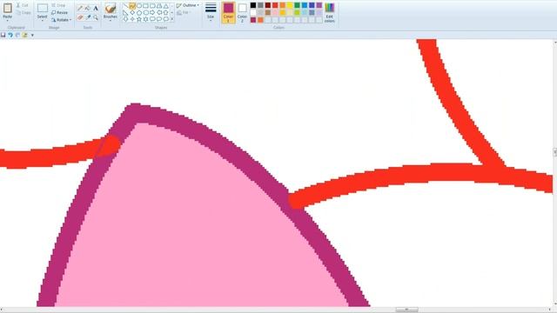Choose the Six-point star shape
This screenshot has height=313, width=557.
pyautogui.click(x=145, y=19)
